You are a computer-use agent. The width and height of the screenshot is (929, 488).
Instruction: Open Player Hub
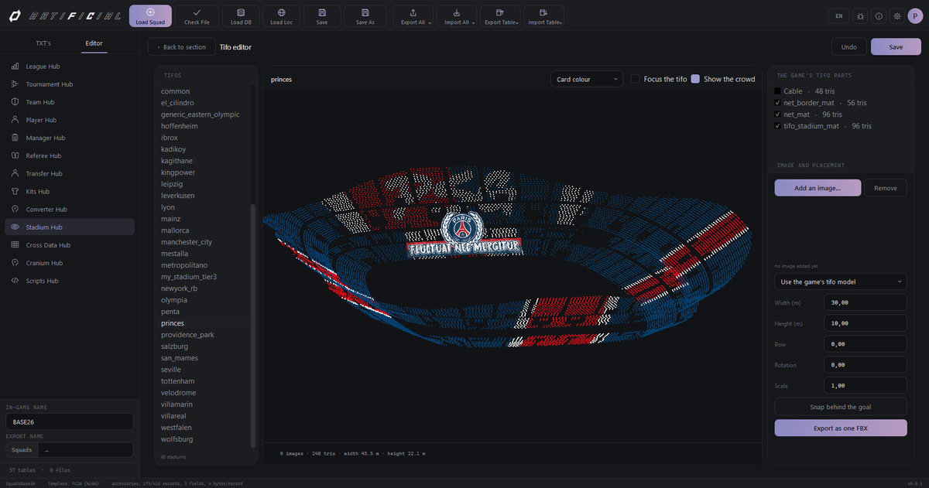click(70, 120)
